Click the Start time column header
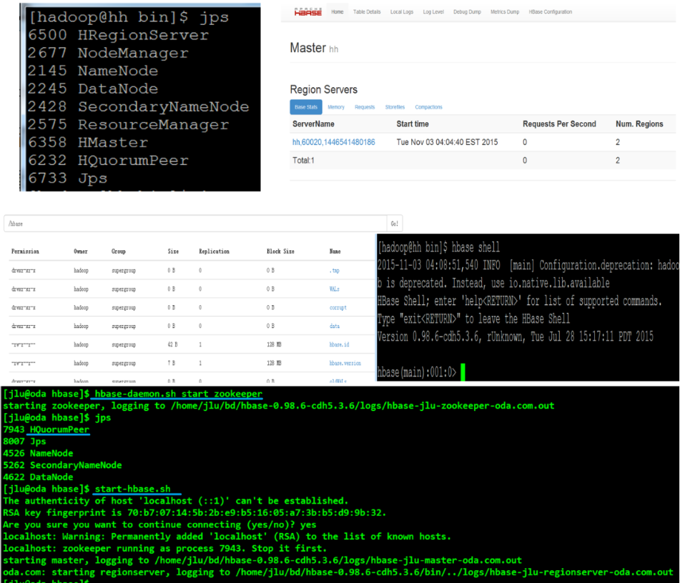680x583 pixels. 413,124
